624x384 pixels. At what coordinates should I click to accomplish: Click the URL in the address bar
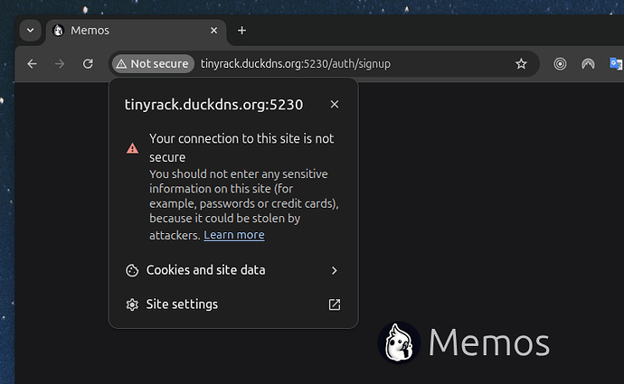296,63
